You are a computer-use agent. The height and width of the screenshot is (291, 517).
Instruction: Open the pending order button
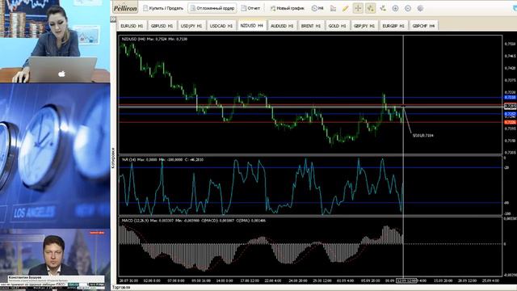click(x=212, y=8)
